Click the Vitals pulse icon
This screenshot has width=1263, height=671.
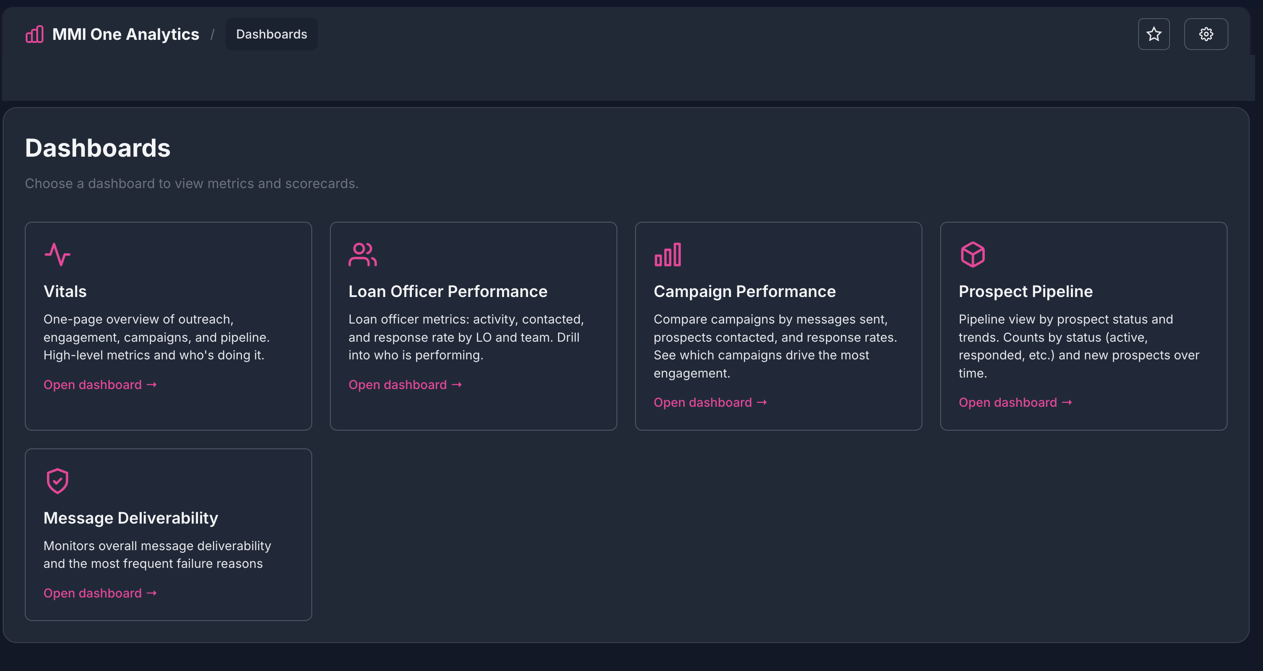click(x=58, y=255)
